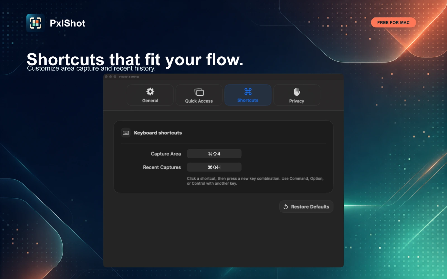Switch to the Quick Access tab

[x=199, y=95]
